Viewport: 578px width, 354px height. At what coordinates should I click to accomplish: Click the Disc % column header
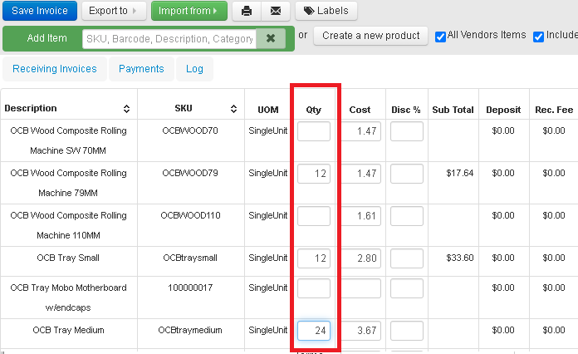click(406, 110)
